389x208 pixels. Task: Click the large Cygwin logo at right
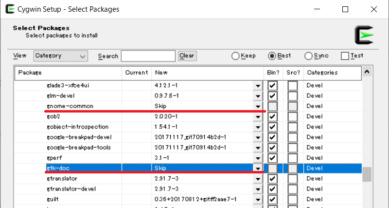pyautogui.click(x=364, y=35)
